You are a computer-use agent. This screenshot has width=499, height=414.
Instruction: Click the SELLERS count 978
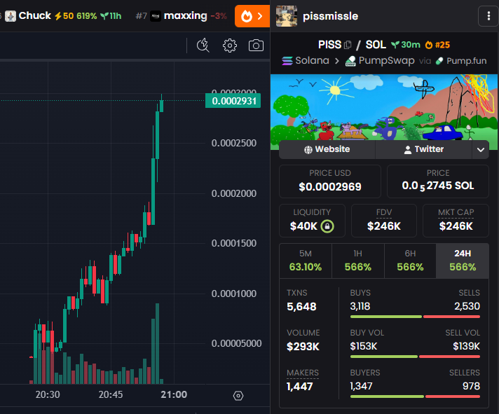click(471, 386)
